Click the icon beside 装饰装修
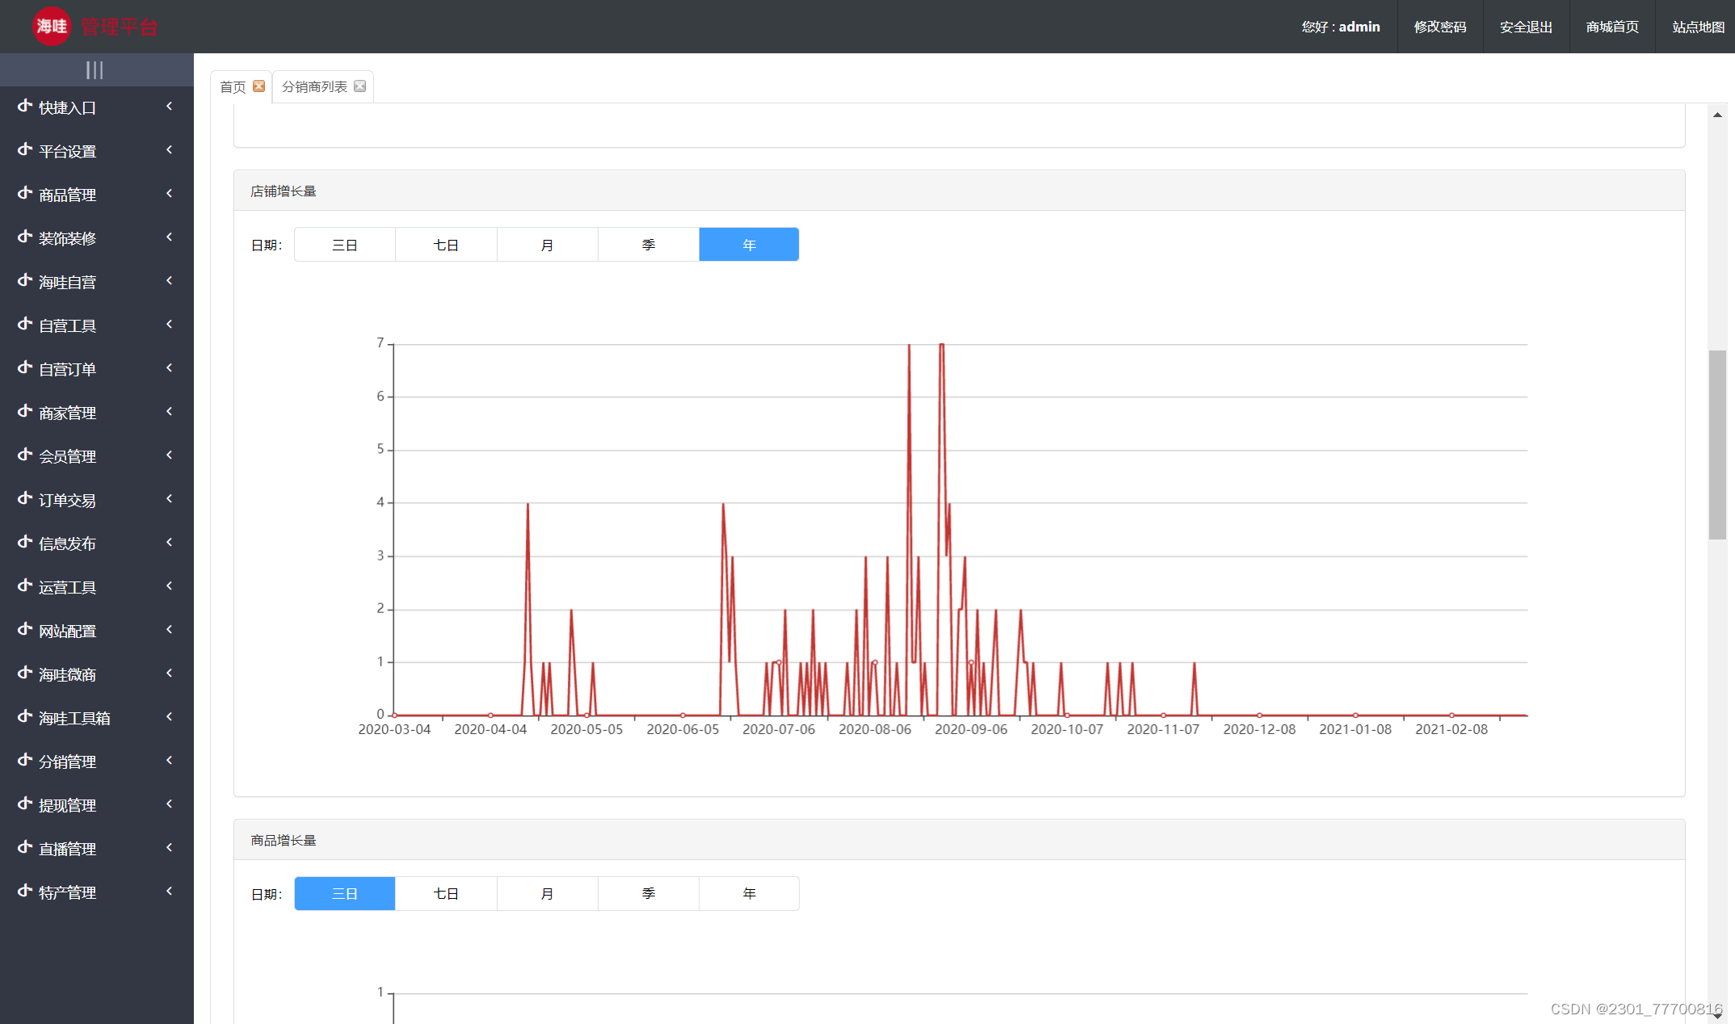1735x1024 pixels. [x=25, y=237]
